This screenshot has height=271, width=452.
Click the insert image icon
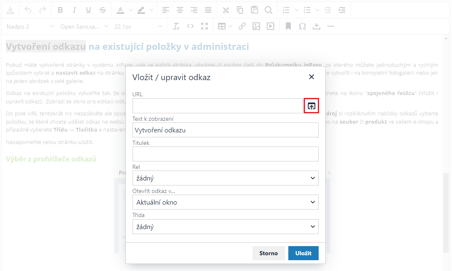click(x=256, y=27)
